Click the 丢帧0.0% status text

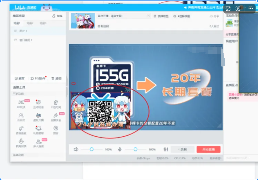(x=163, y=158)
